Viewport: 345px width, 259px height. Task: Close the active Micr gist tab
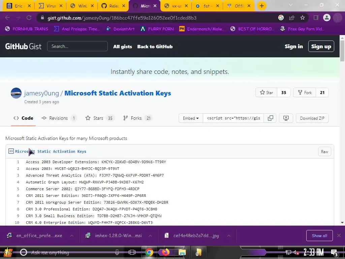[155, 6]
